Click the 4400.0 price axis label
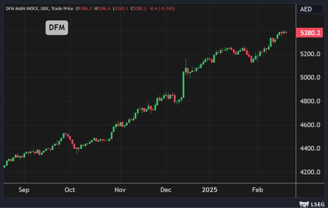Image resolution: width=328 pixels, height=208 pixels. click(x=310, y=149)
